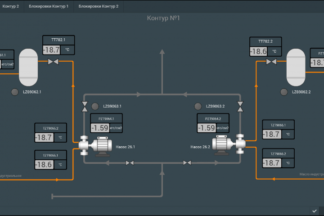The image size is (324, 216).
Task: Toggle the LZS9062.2 level indicator
Action: point(284,92)
